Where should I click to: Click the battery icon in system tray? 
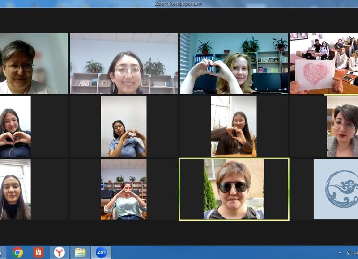pyautogui.click(x=349, y=253)
